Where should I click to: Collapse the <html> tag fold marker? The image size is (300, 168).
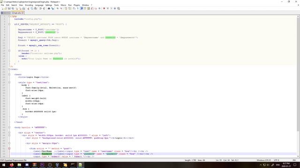click(x=9, y=69)
